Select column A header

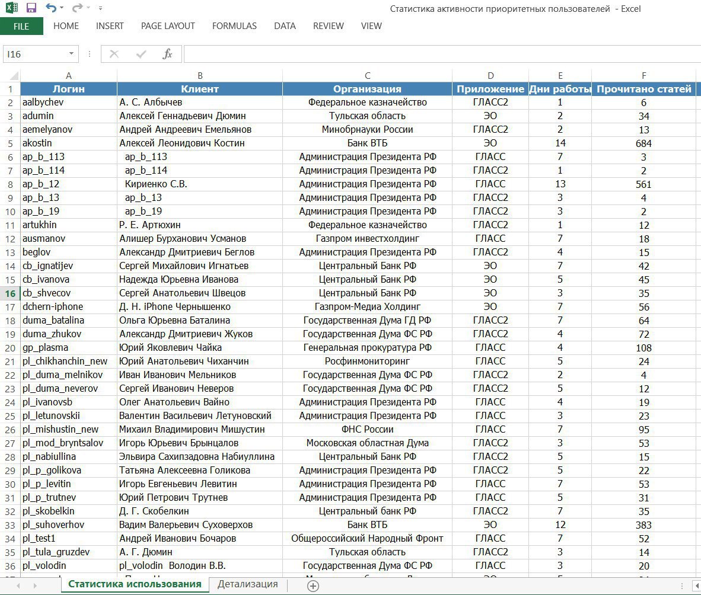point(69,75)
